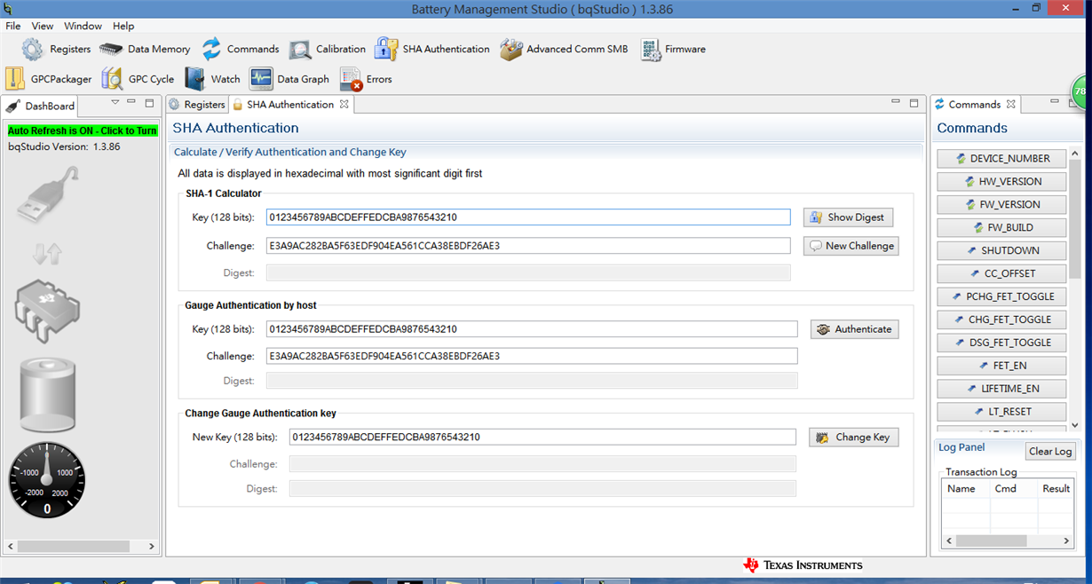
Task: Open Commands from the main toolbar
Action: pos(240,49)
